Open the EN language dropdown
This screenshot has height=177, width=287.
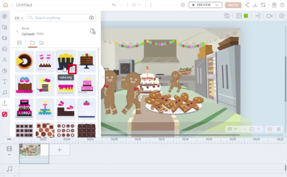19,18
